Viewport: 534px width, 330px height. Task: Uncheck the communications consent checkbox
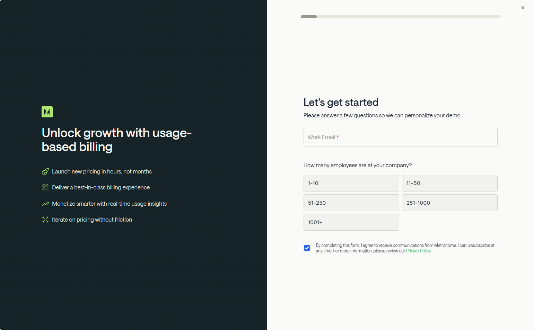click(x=307, y=248)
